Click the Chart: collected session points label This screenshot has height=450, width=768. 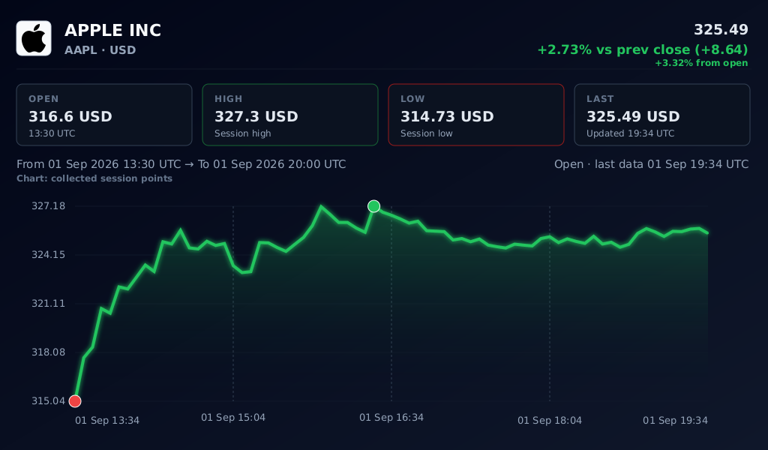pyautogui.click(x=94, y=178)
